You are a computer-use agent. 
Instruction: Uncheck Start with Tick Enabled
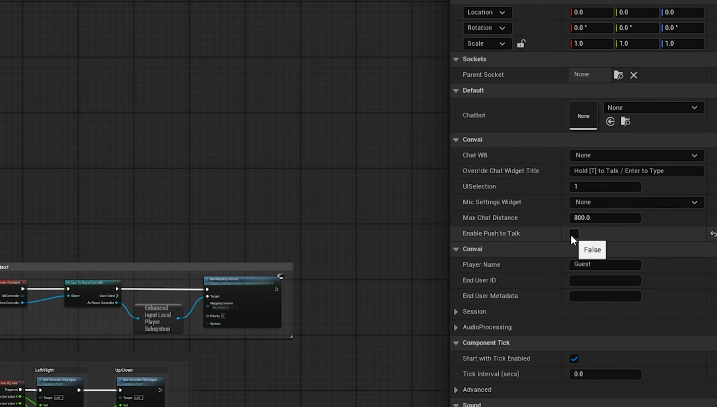574,359
